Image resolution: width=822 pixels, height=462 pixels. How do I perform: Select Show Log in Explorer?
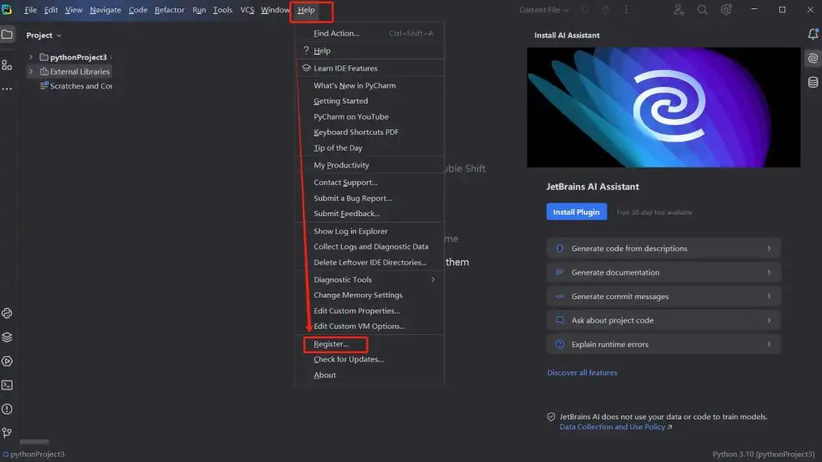370,231
